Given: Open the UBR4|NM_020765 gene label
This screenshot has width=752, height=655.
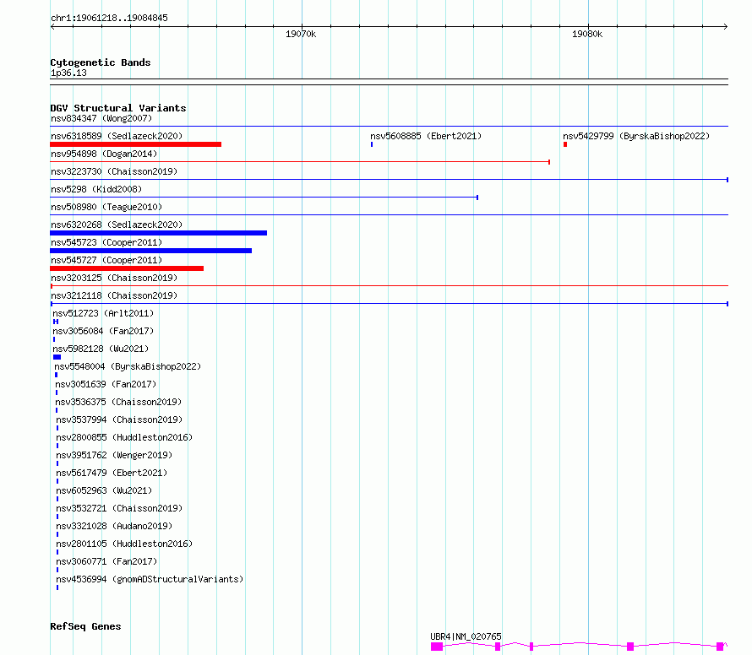Looking at the screenshot, I should pyautogui.click(x=466, y=636).
